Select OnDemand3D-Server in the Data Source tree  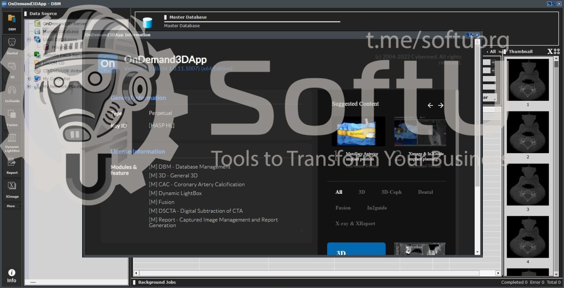click(x=65, y=24)
